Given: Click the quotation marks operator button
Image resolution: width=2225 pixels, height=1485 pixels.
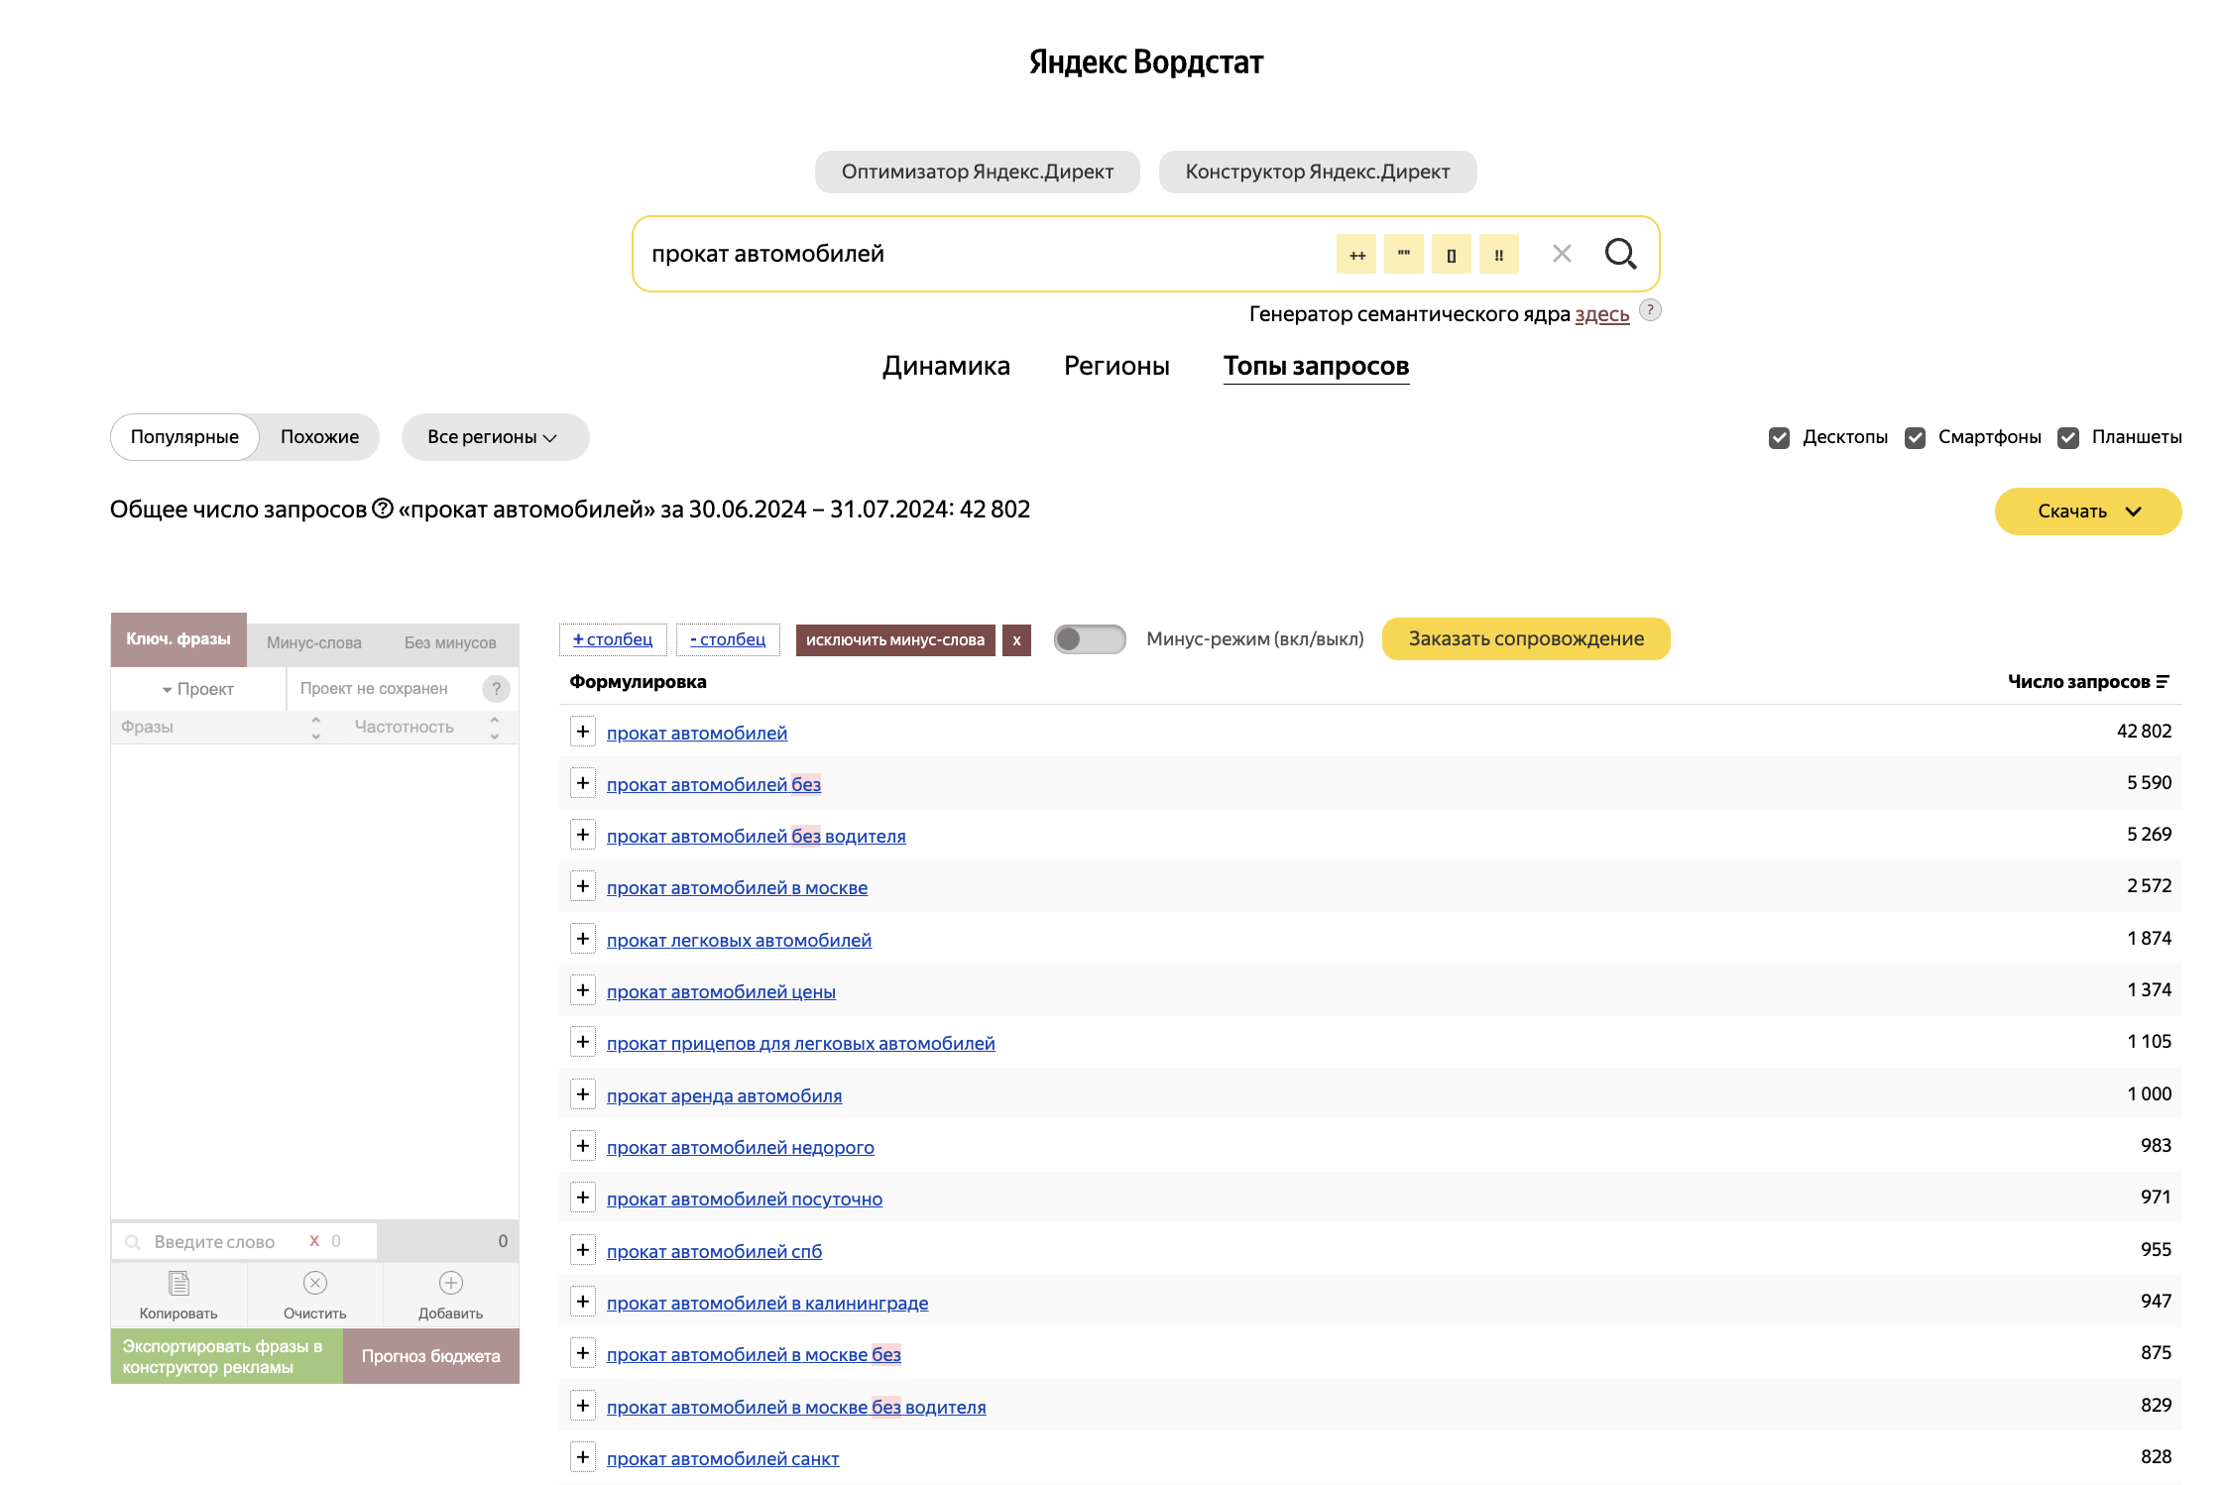Looking at the screenshot, I should (1404, 255).
